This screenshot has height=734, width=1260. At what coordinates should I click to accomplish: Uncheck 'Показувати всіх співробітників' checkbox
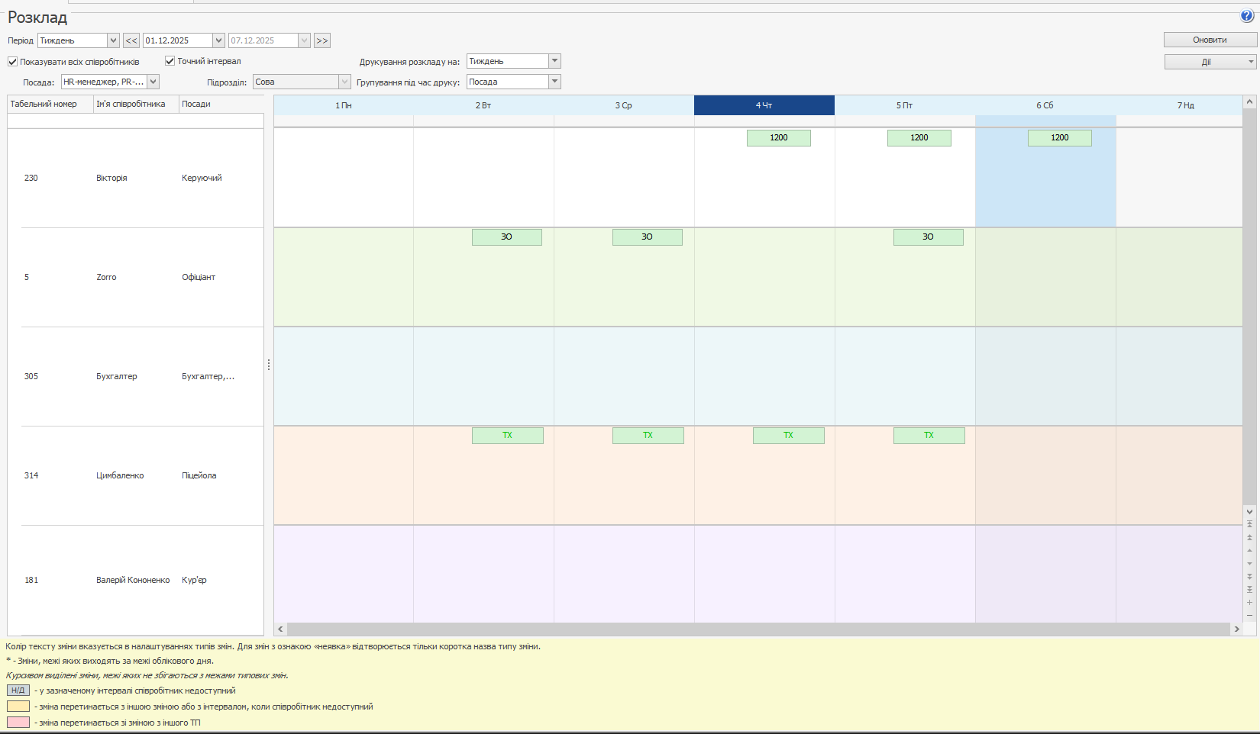tap(13, 62)
